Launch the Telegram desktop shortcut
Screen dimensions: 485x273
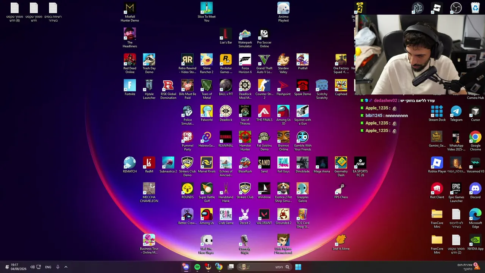456,113
